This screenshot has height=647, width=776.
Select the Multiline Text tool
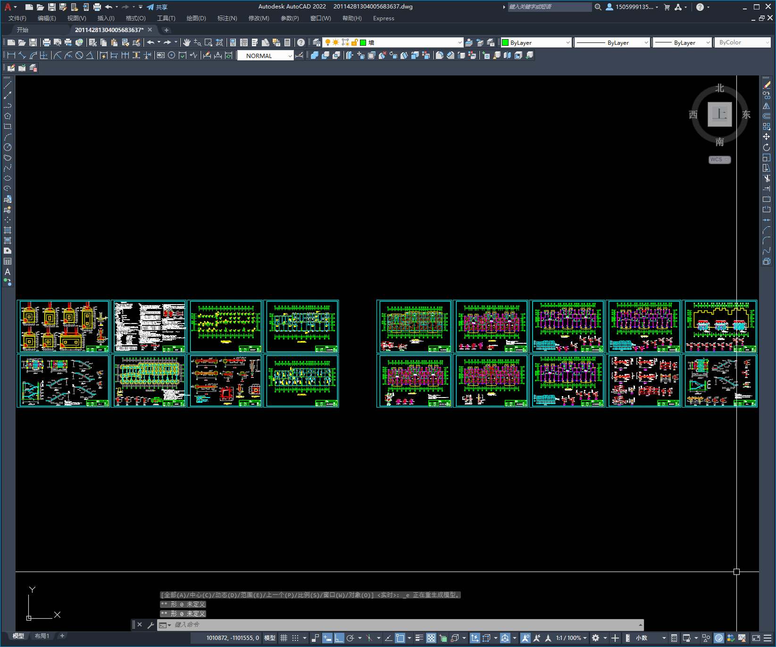[8, 272]
